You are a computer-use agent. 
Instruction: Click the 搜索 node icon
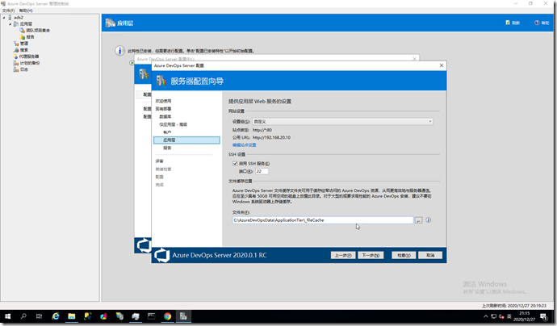(16, 50)
